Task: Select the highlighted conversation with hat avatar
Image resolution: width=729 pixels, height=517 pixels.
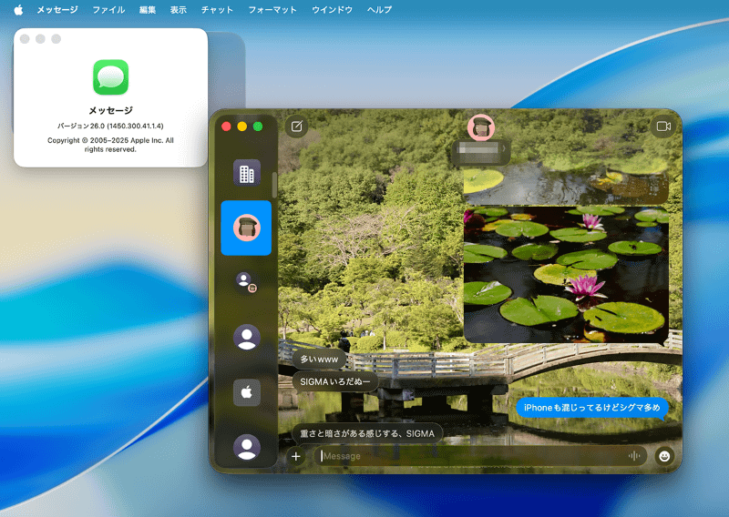Action: pos(246,228)
